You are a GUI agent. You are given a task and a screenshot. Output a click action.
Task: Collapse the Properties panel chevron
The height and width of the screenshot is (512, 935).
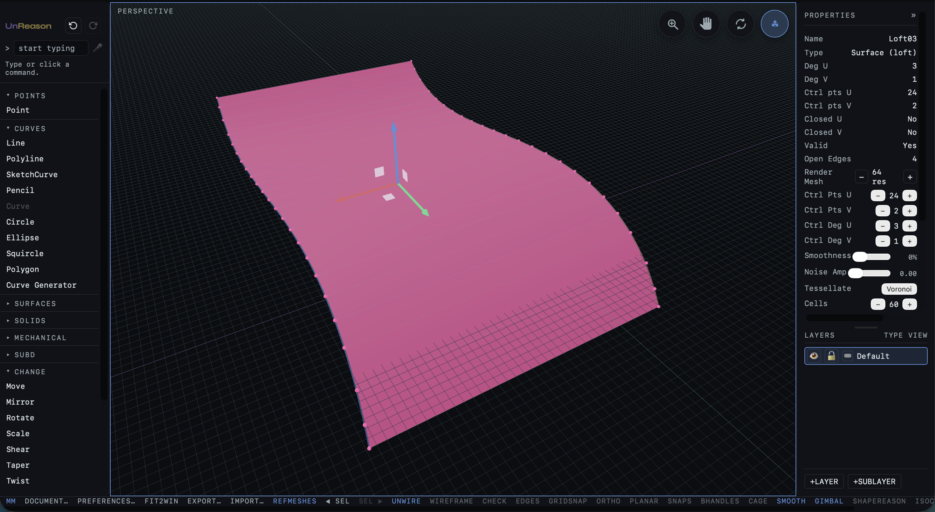click(913, 15)
